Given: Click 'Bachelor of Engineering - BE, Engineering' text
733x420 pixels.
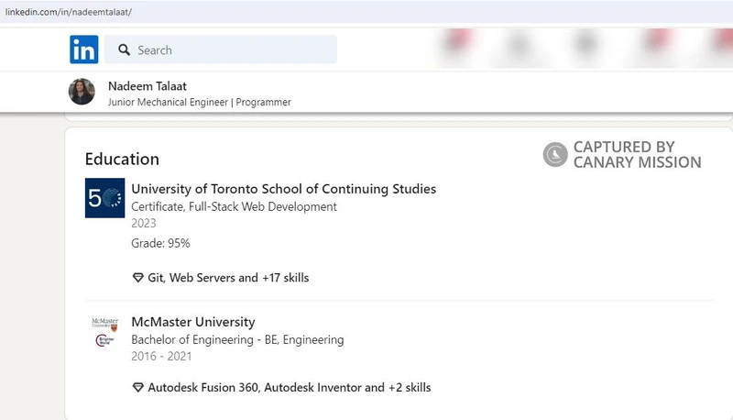Looking at the screenshot, I should pyautogui.click(x=237, y=339).
